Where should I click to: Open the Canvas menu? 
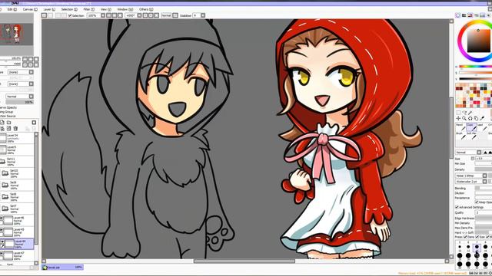[x=30, y=9]
